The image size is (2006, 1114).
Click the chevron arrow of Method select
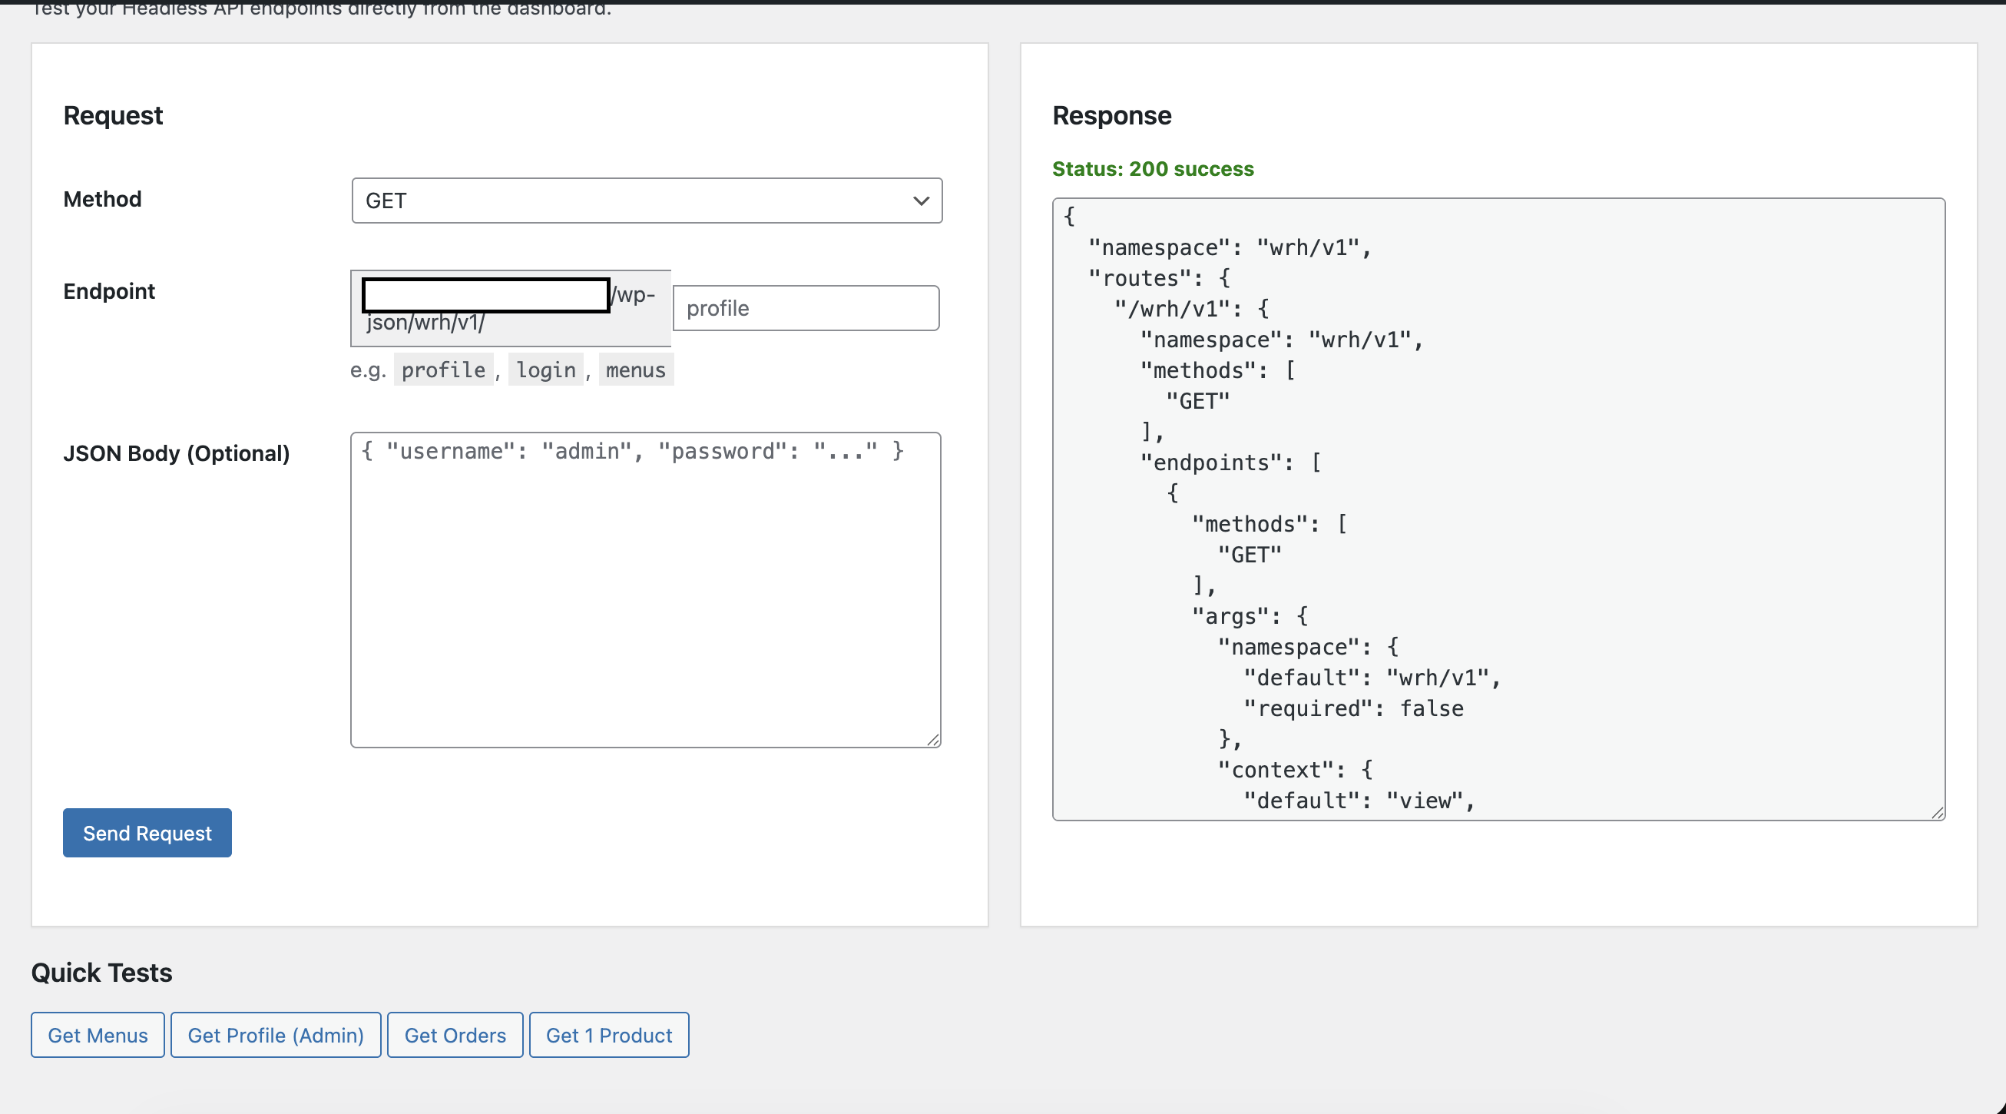point(921,201)
